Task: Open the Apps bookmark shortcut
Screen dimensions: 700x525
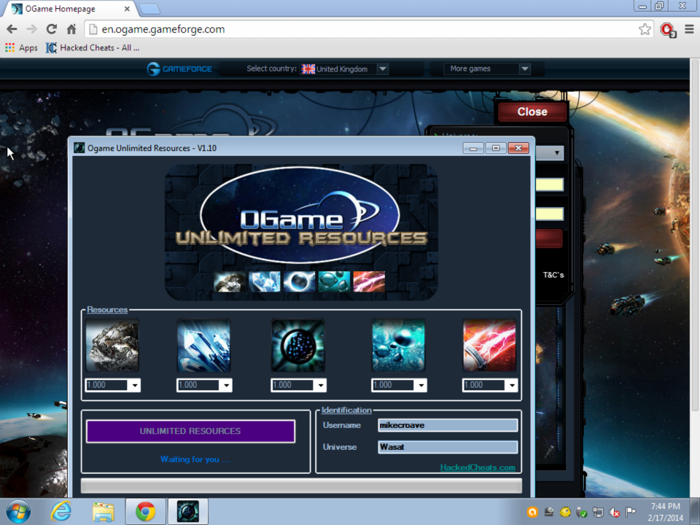Action: pos(21,48)
